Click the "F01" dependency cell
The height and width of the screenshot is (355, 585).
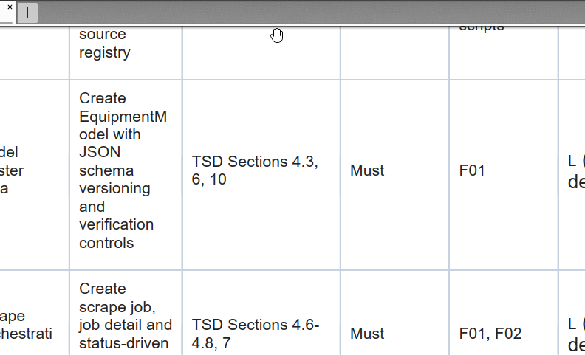click(x=472, y=170)
